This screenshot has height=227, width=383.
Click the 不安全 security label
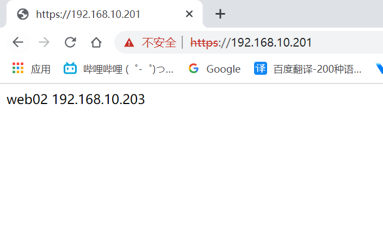point(159,43)
